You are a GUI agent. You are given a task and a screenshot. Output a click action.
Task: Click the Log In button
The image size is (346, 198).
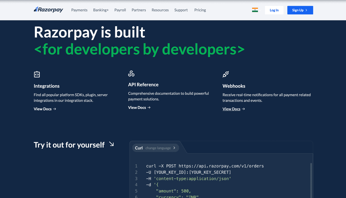pyautogui.click(x=274, y=10)
